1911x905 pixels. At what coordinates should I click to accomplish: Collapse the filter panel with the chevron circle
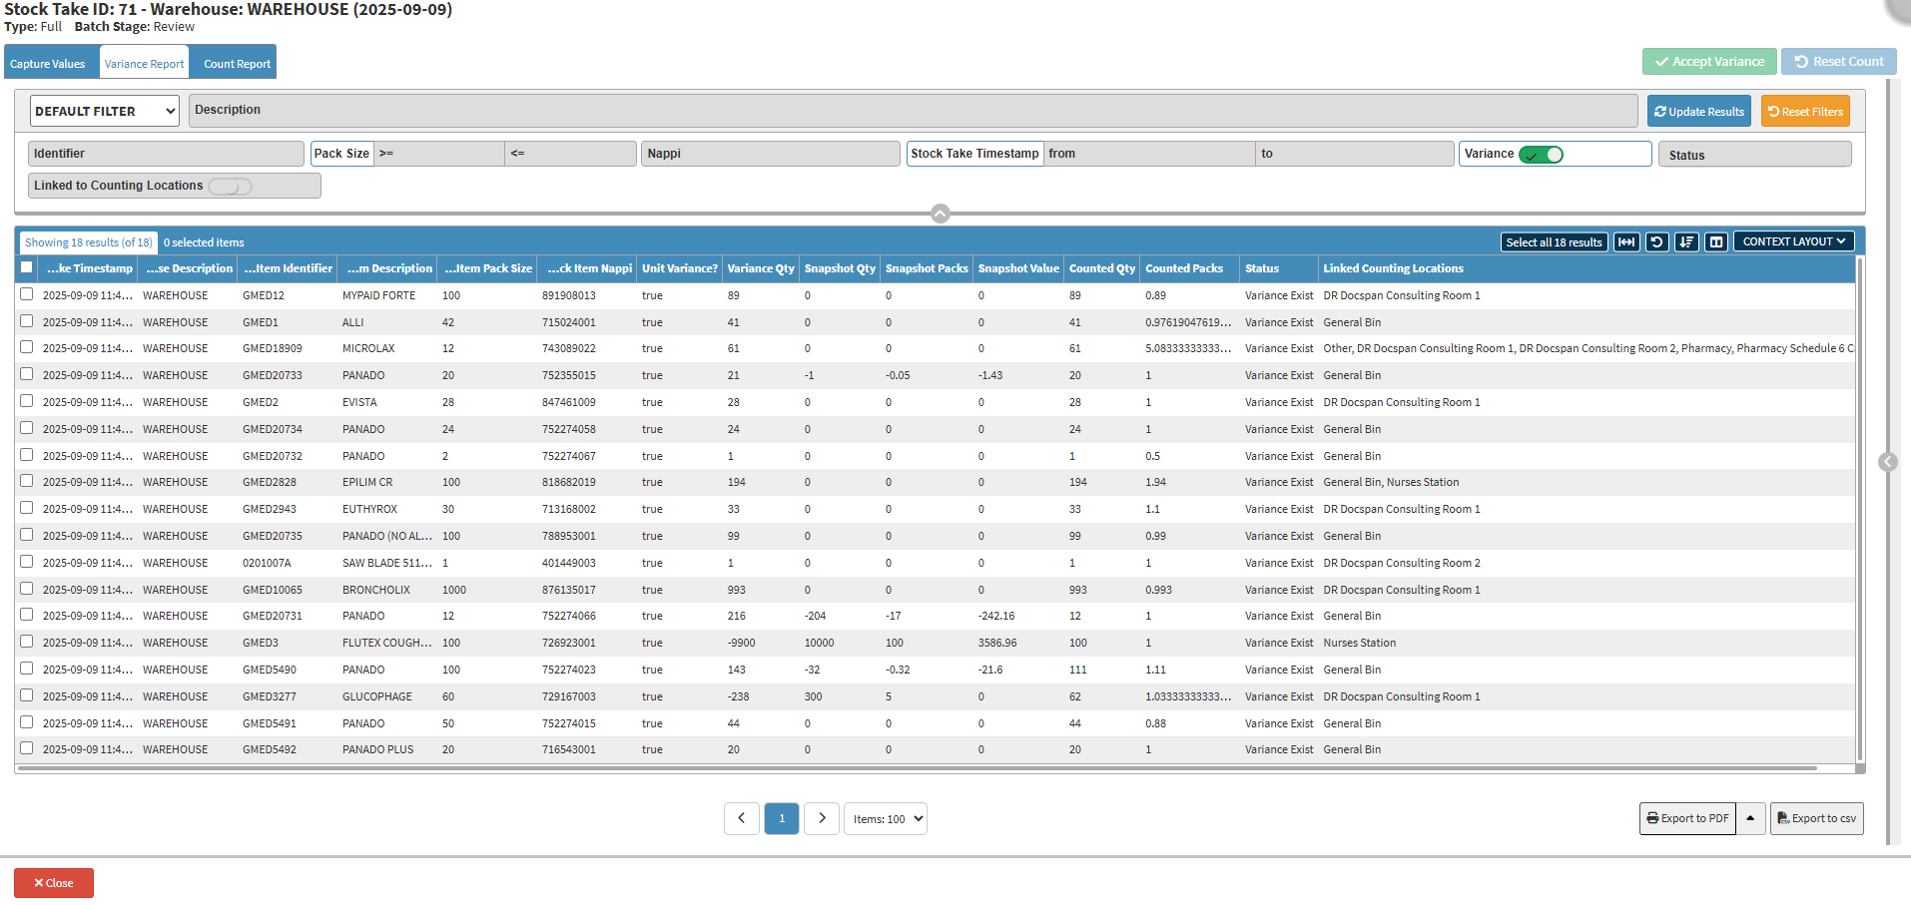point(941,214)
